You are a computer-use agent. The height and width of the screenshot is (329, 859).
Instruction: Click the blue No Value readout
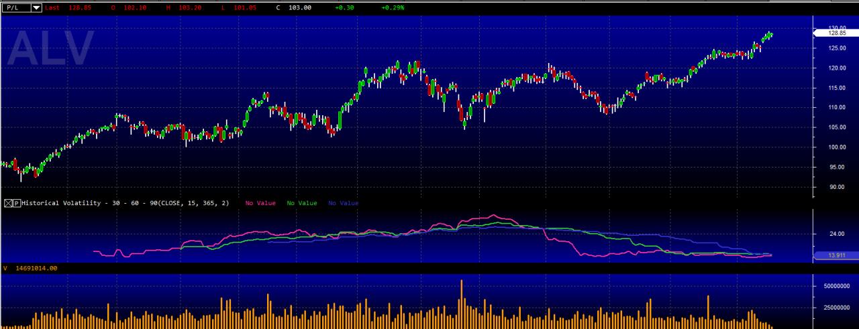(x=344, y=203)
